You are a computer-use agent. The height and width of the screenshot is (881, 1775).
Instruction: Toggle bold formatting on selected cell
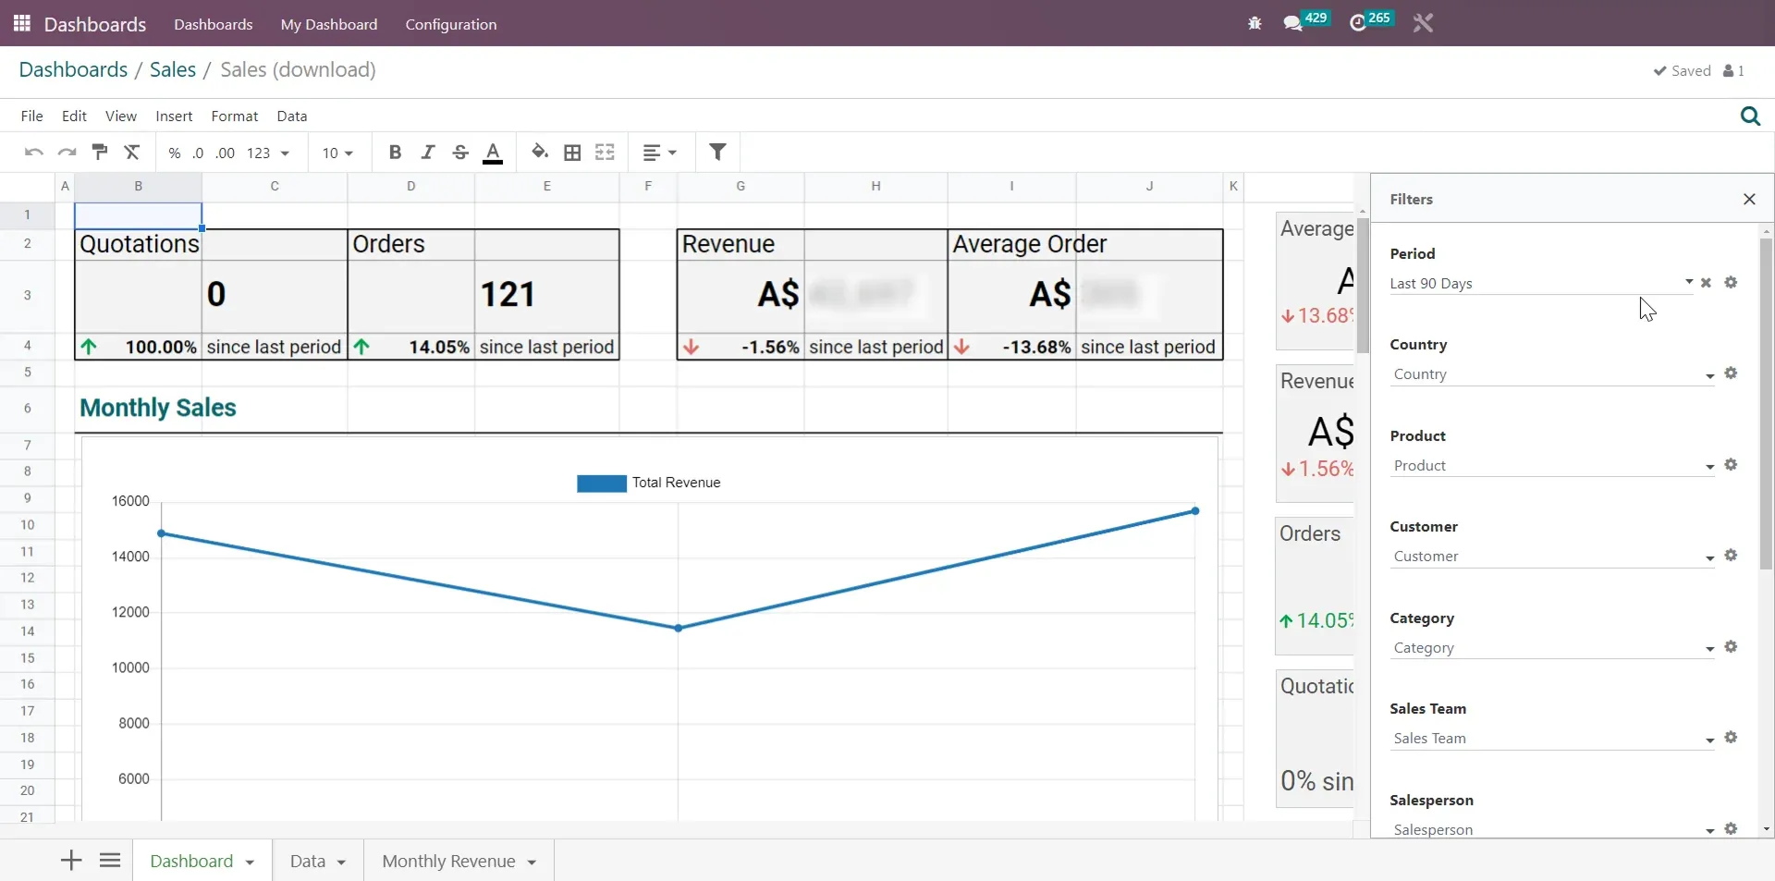coord(395,153)
